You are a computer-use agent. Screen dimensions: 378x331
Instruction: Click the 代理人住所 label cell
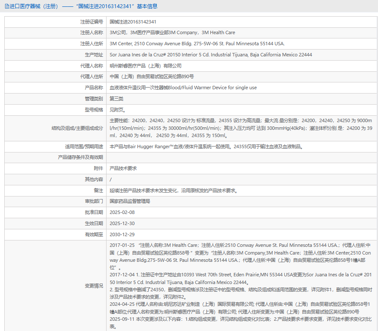pos(55,76)
